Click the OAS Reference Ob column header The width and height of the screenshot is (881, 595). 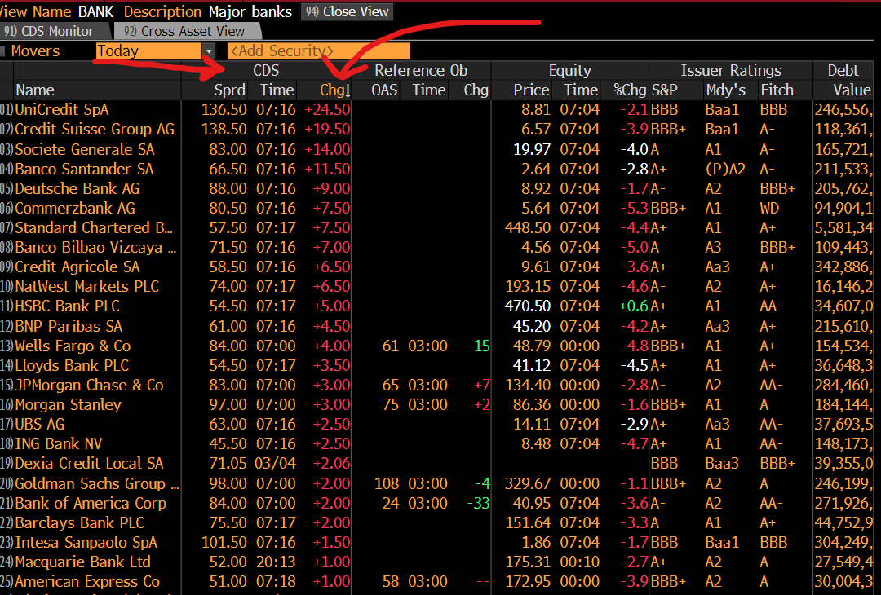[x=383, y=90]
